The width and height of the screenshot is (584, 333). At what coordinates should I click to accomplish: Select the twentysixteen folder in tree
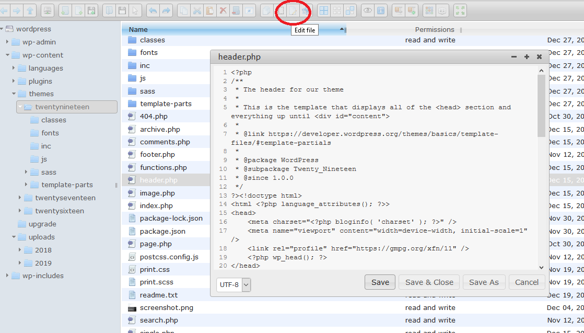[x=59, y=211]
